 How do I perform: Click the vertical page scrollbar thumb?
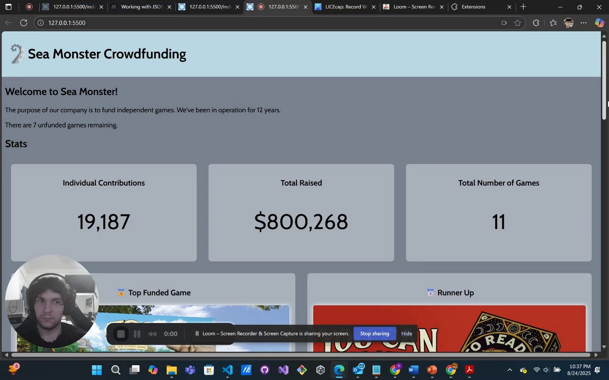[604, 80]
